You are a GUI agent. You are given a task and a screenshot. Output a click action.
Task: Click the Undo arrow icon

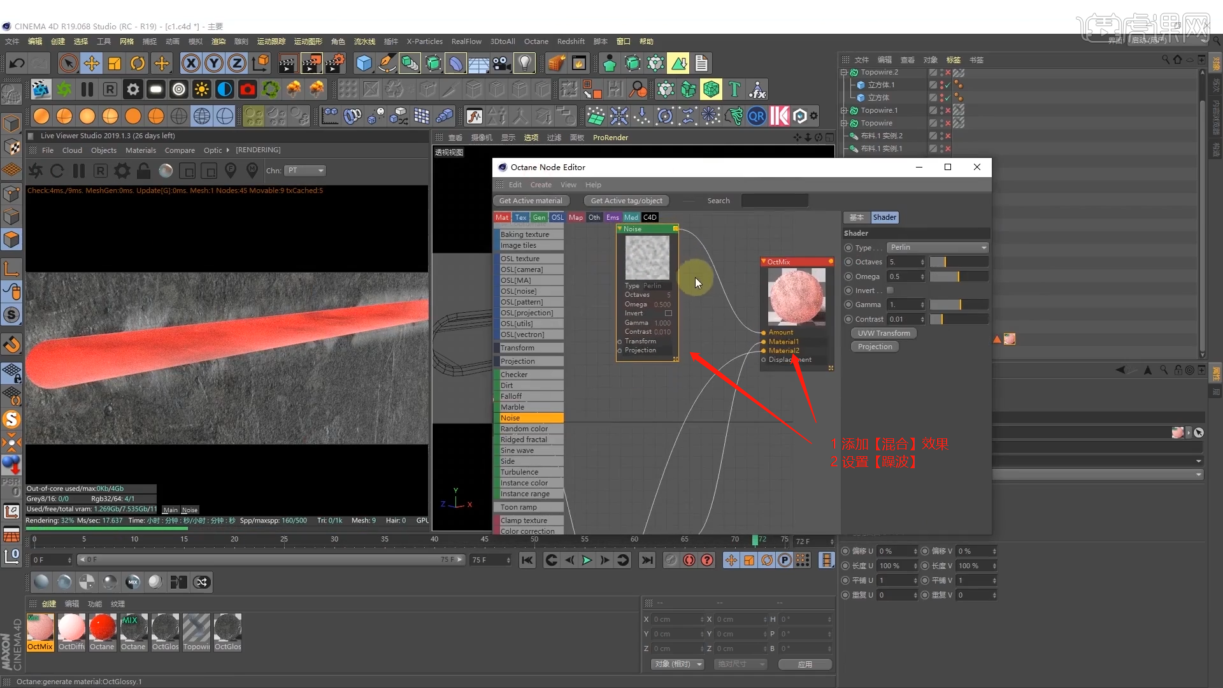pyautogui.click(x=17, y=63)
